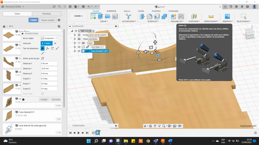This screenshot has height=145, width=259.
Task: Select the Combine tool icon
Action: (164, 17)
